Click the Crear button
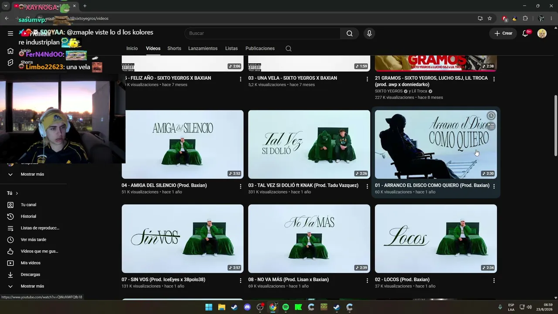558x314 pixels. pos(503,34)
